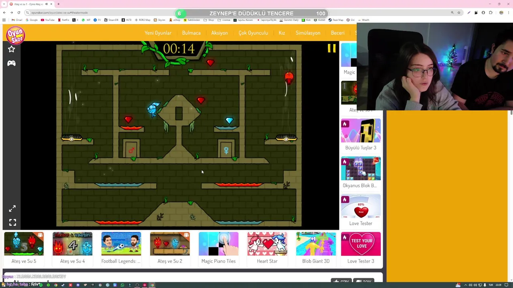Close the Ateş ve su browser tab
Screen dimensions: 513x288
click(x=51, y=4)
